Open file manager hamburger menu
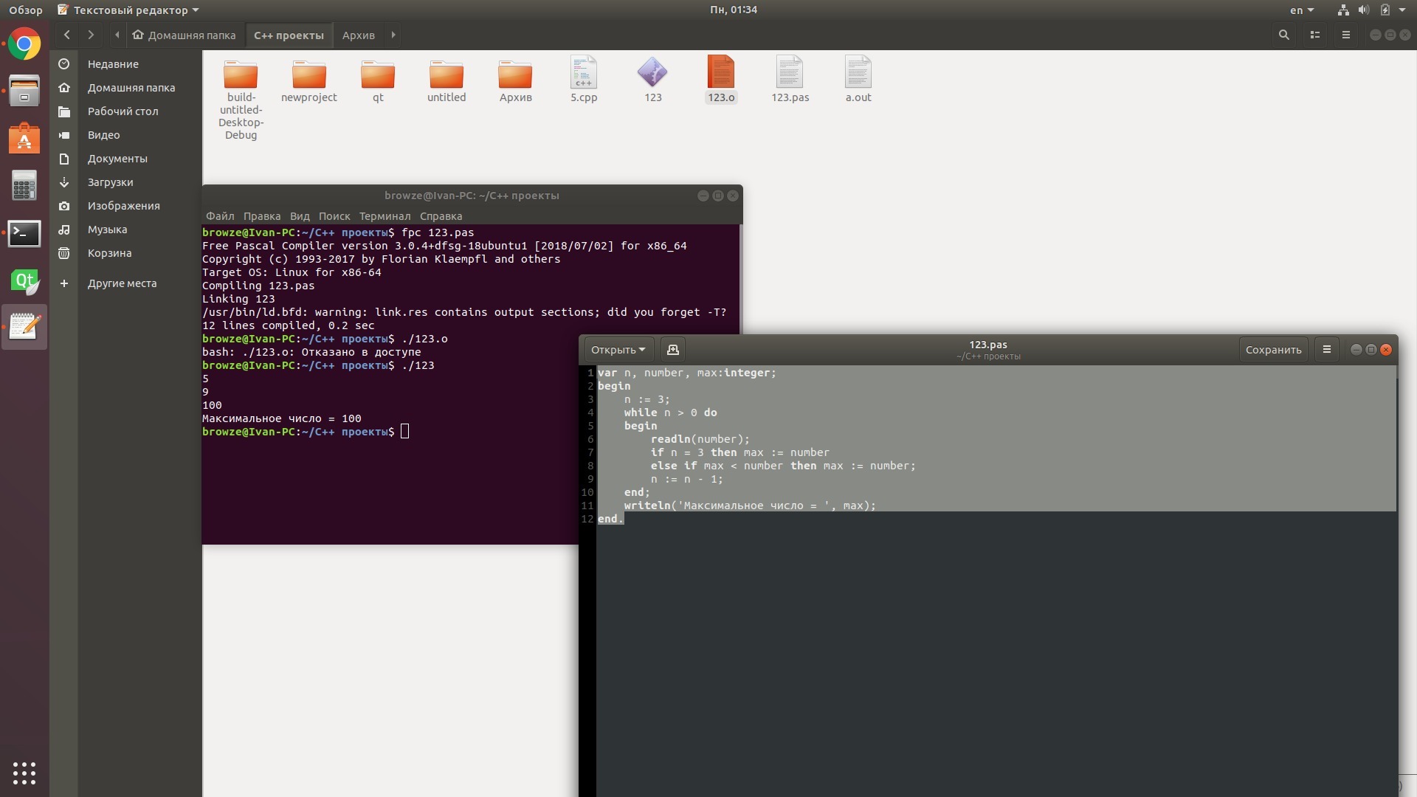Viewport: 1417px width, 797px height. tap(1346, 35)
